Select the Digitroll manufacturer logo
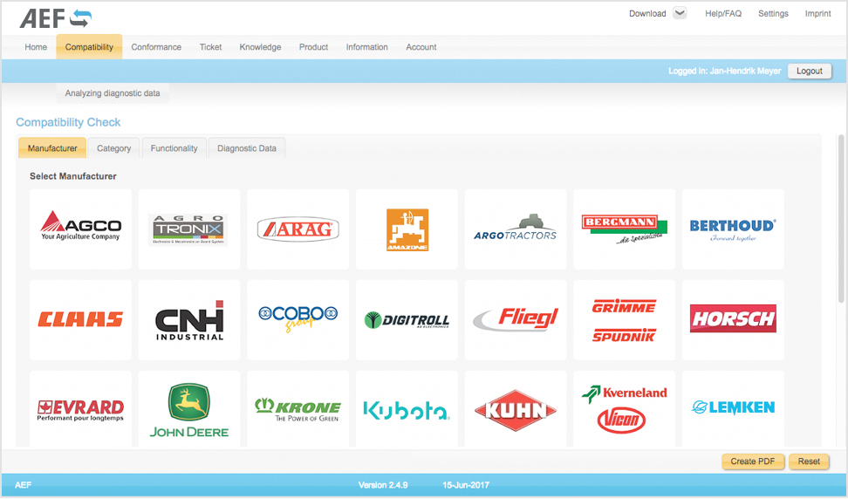 407,320
